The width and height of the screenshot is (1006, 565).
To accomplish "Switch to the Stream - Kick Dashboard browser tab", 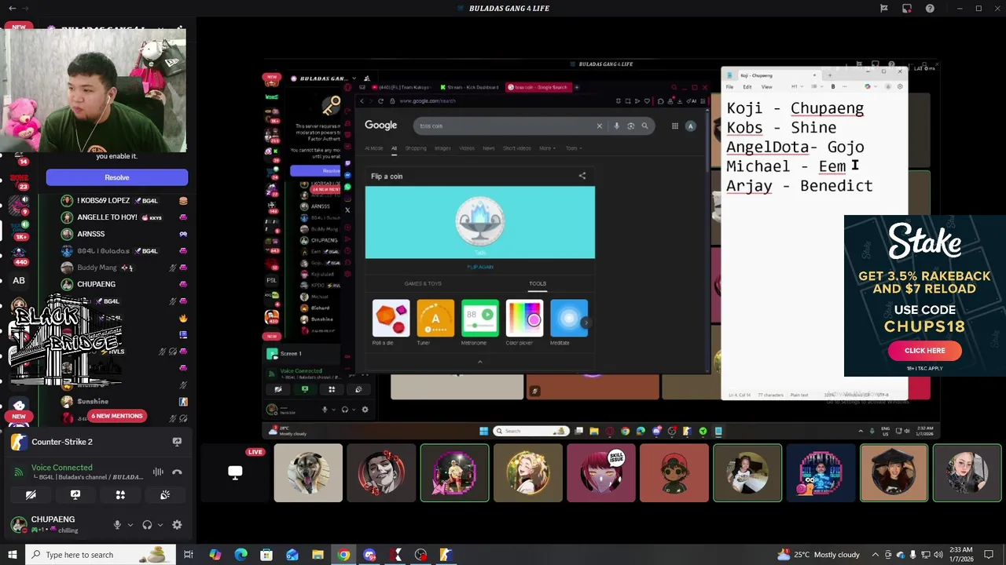I will (470, 87).
